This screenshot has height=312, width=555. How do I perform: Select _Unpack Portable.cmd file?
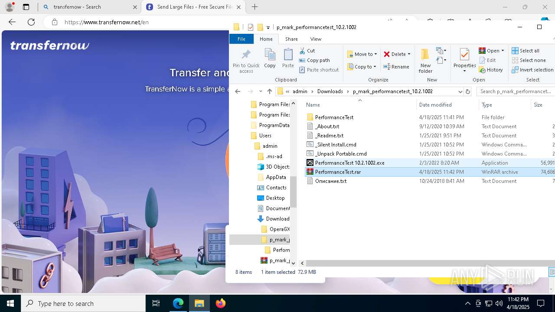coord(341,154)
